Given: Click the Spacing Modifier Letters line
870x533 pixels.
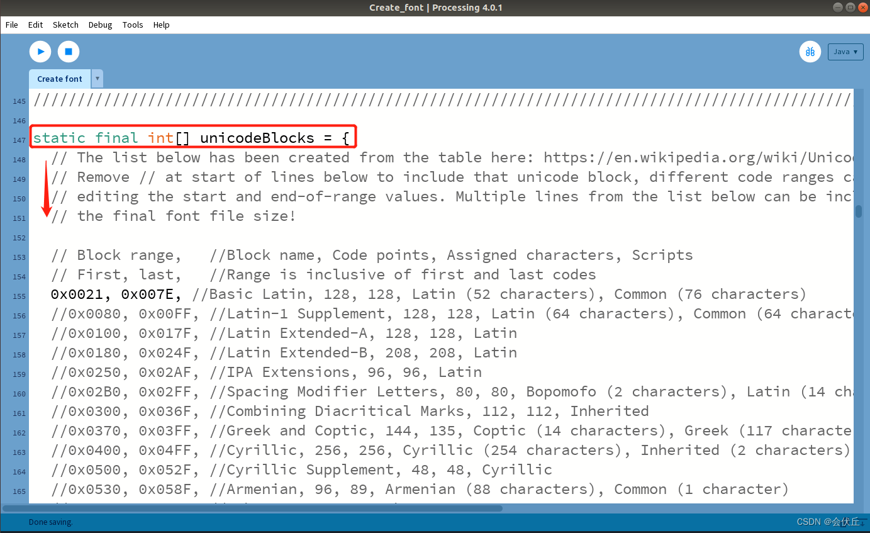Looking at the screenshot, I should (x=452, y=391).
